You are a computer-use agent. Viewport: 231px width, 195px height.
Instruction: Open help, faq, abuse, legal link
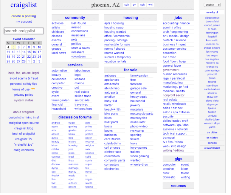24,73
